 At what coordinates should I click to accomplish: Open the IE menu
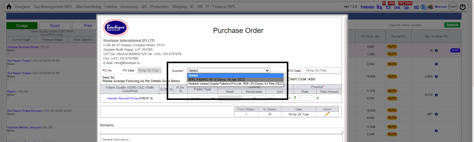click(192, 7)
